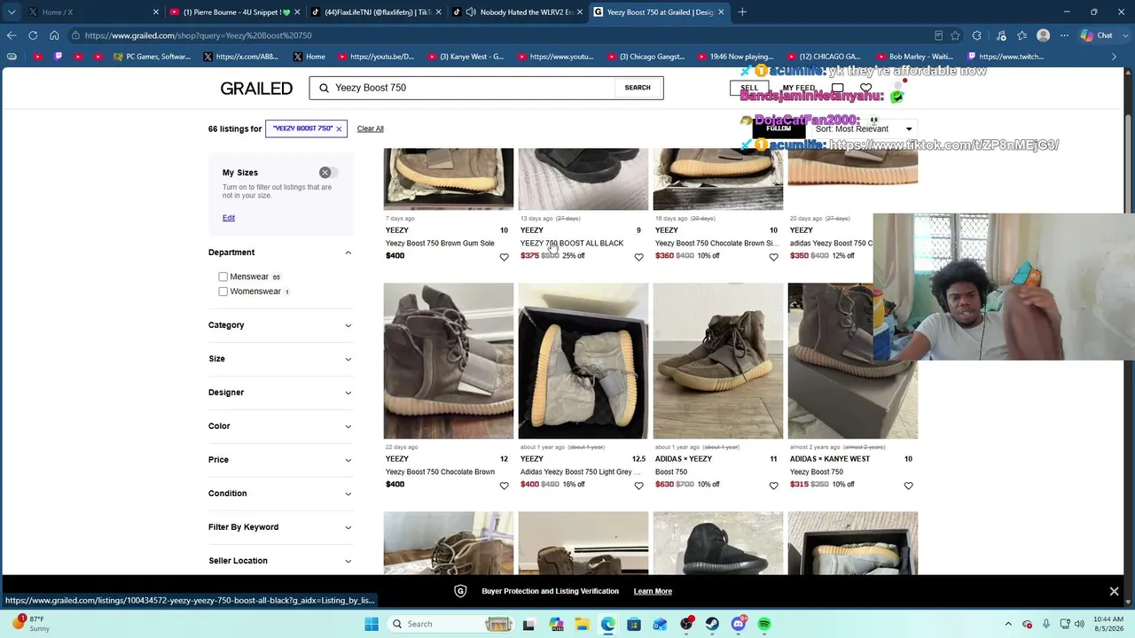Switch to the FlaxLifeTNJ TikTok tab
Screen dimensions: 1135x638
tap(376, 12)
